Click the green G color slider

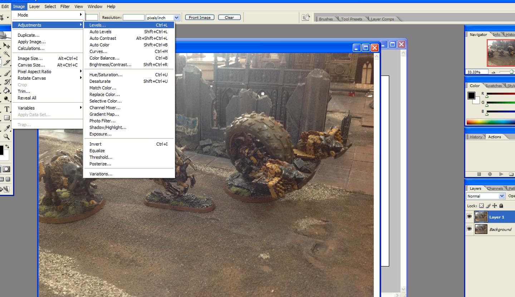point(501,103)
